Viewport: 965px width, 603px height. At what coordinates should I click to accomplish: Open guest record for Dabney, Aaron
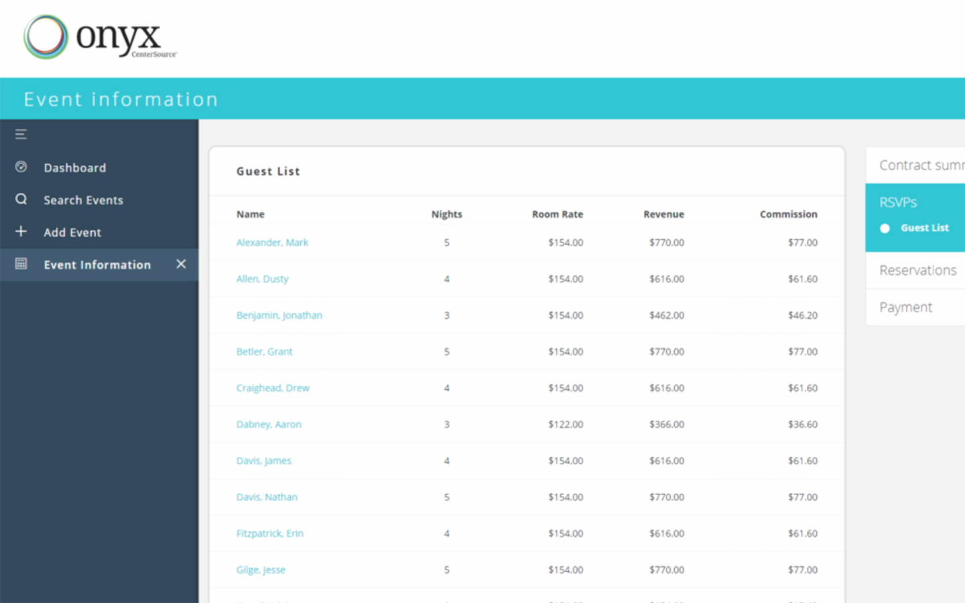(269, 424)
